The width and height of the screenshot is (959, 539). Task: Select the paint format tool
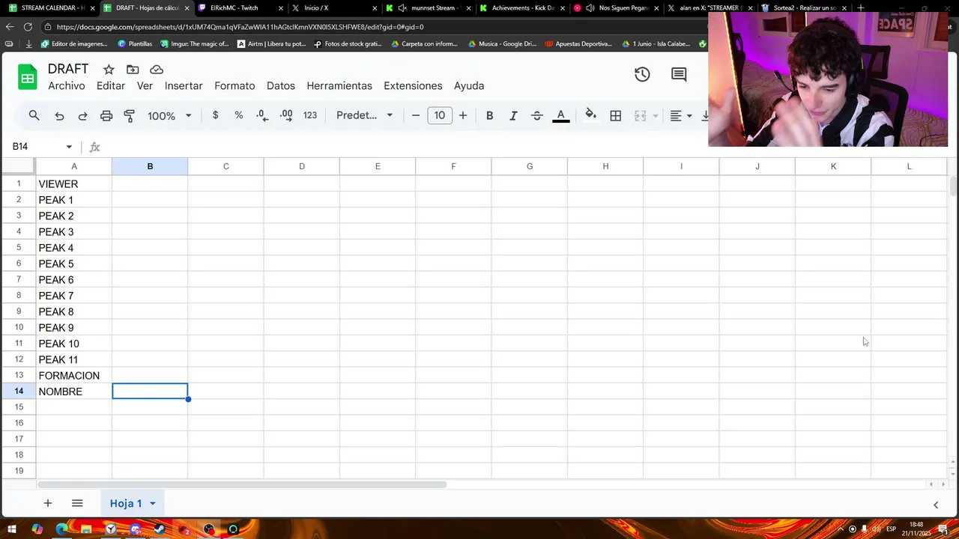coord(130,116)
